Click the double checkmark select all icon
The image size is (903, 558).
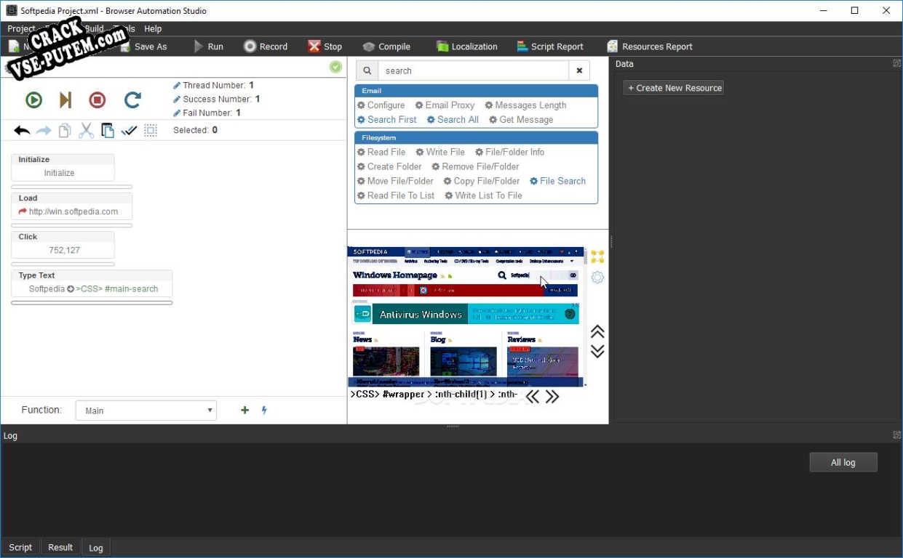tap(129, 131)
